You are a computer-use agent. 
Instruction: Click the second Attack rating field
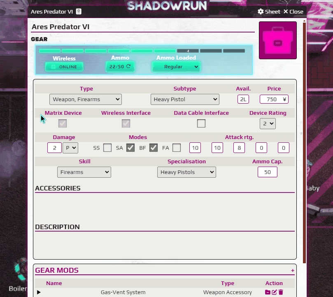click(x=217, y=148)
